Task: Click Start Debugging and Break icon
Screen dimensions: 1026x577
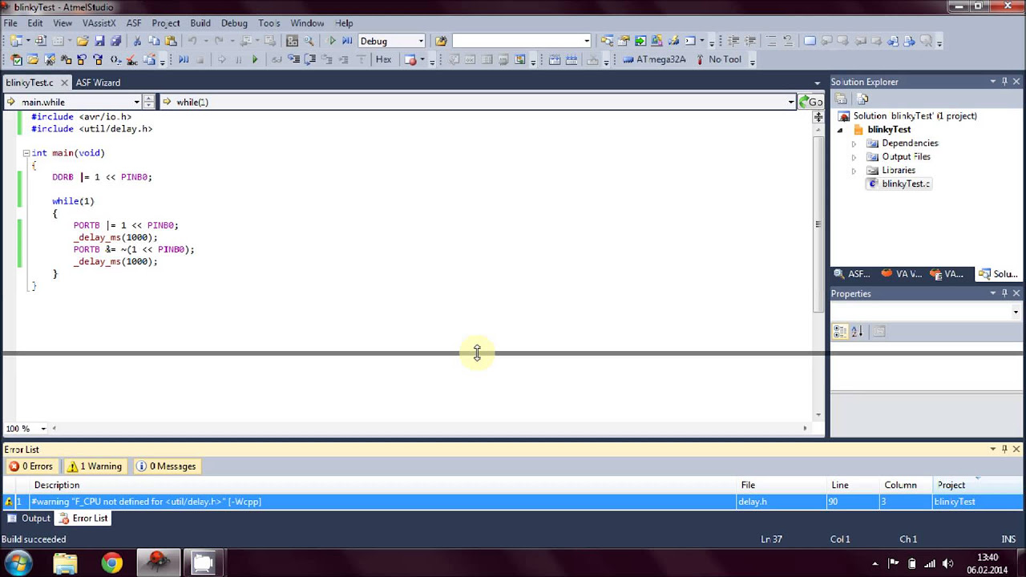Action: point(347,41)
